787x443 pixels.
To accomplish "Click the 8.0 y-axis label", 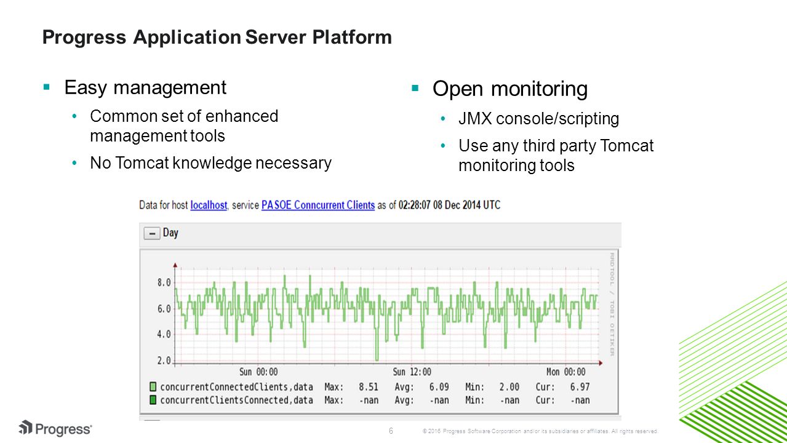I will (164, 282).
